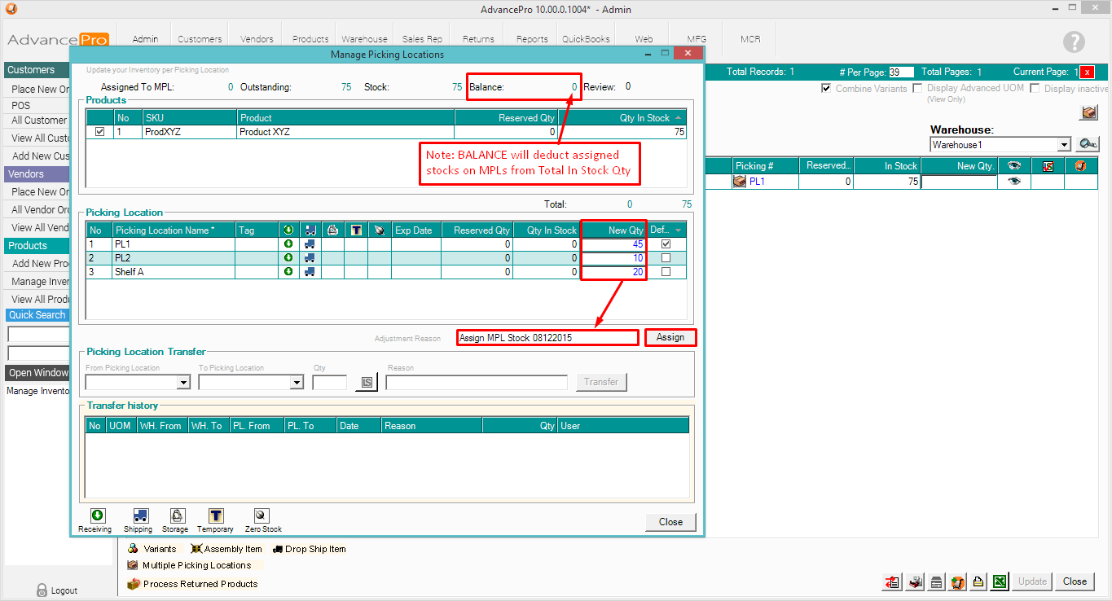
Task: Click the Excel export icon
Action: [1000, 581]
